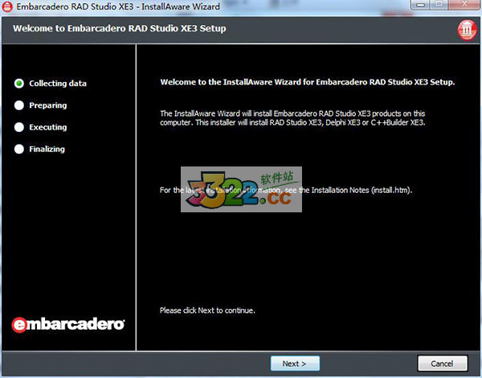Click the Installation Notes (install.htm) text

361,191
